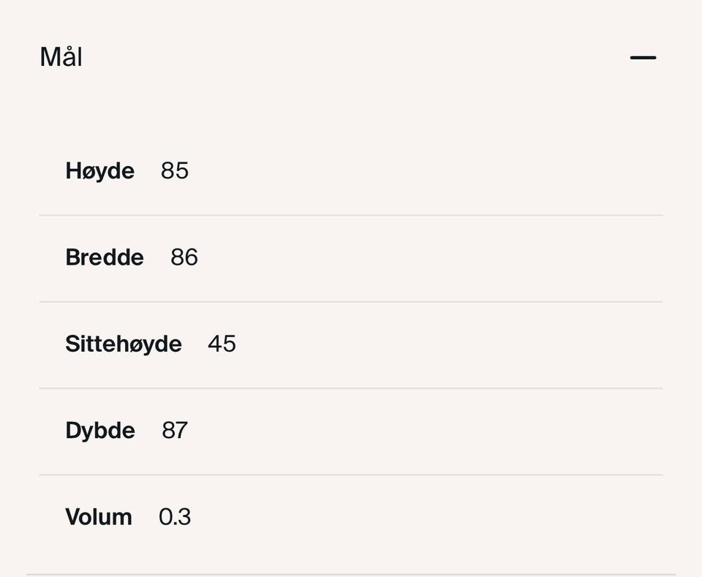Click the Mål section heading

point(61,57)
